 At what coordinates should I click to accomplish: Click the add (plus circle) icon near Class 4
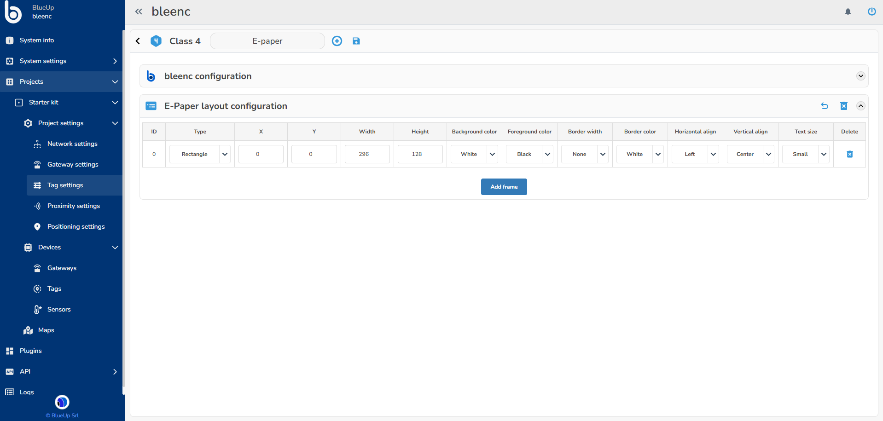coord(337,41)
